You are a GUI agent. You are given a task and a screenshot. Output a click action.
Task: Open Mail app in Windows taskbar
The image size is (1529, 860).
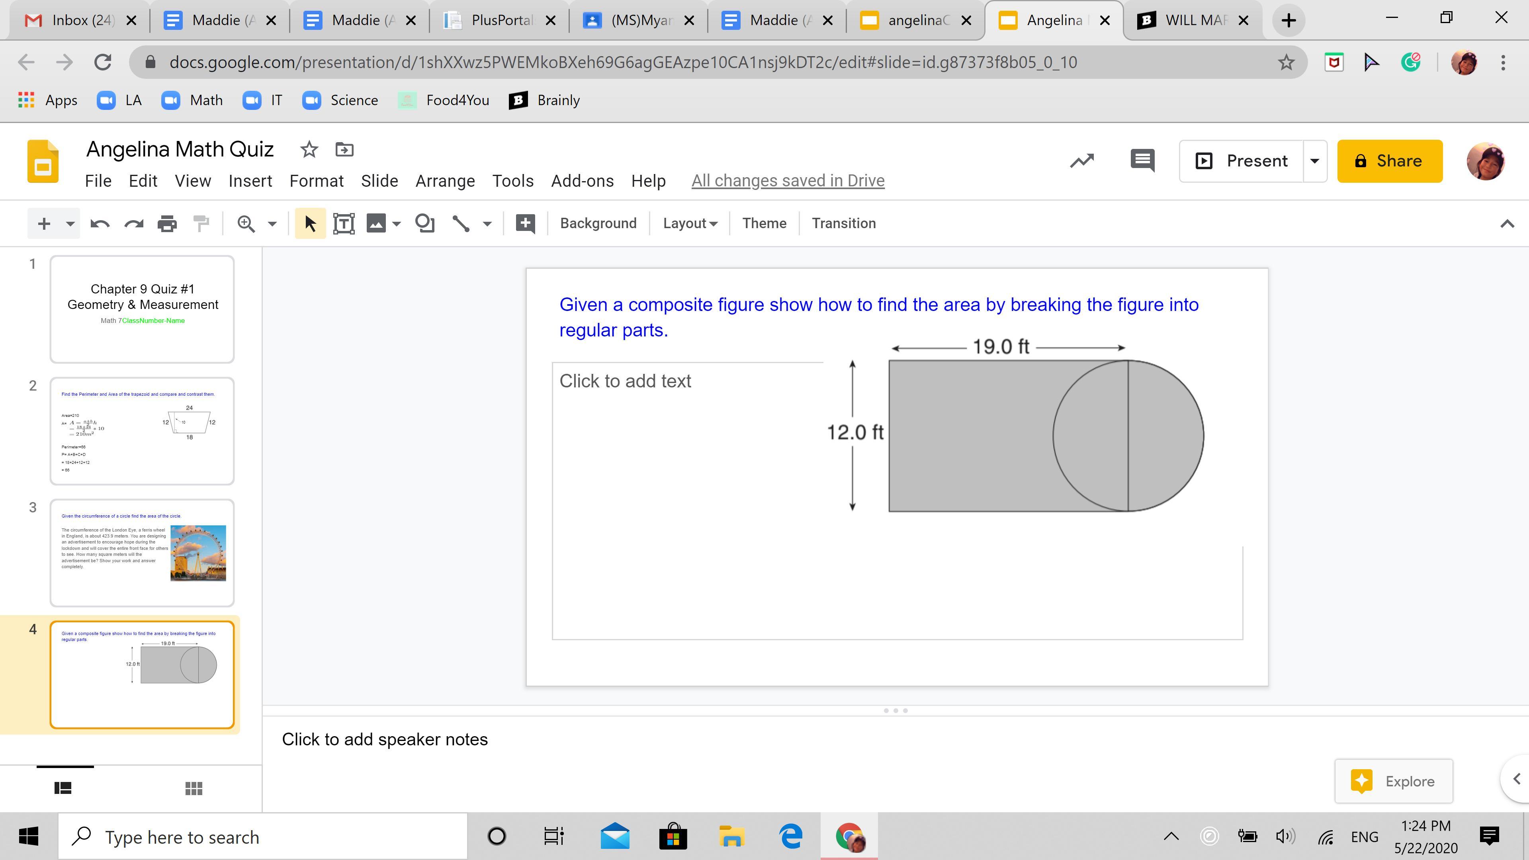(615, 837)
